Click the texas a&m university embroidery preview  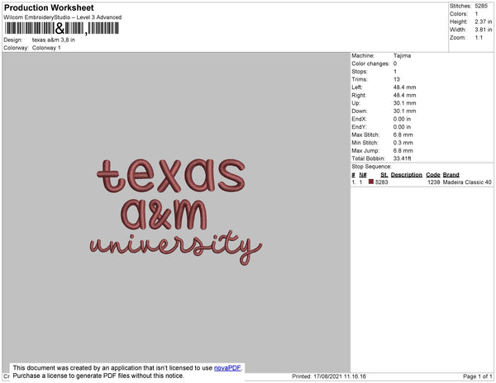[x=176, y=212]
